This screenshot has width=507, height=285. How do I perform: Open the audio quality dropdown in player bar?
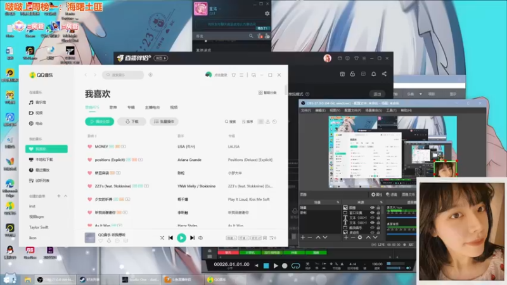(243, 238)
